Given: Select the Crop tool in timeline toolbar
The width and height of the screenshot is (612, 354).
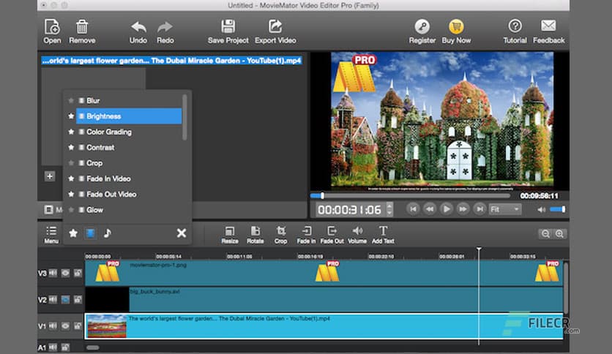Looking at the screenshot, I should click(280, 235).
